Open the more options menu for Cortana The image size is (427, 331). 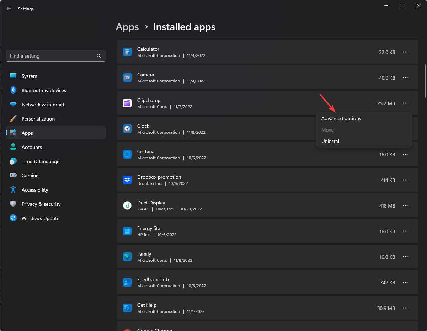(405, 154)
